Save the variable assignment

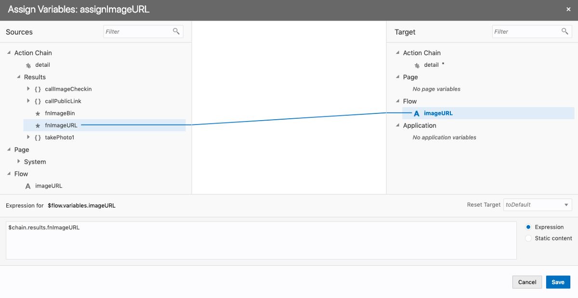click(558, 282)
